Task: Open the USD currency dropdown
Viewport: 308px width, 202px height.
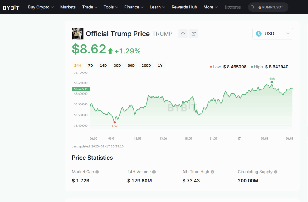Action: coord(273,34)
